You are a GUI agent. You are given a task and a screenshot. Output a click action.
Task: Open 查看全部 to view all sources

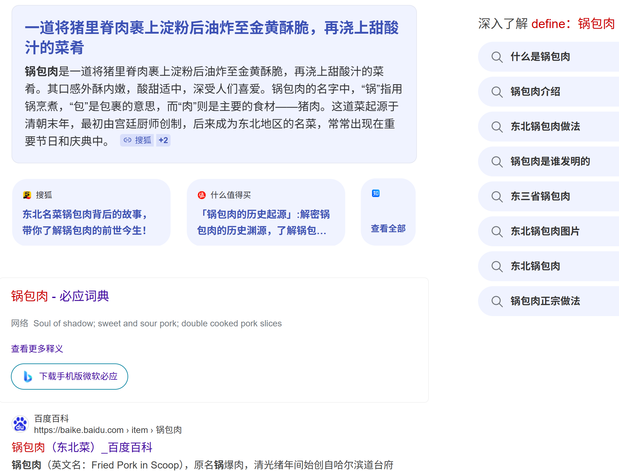[388, 228]
